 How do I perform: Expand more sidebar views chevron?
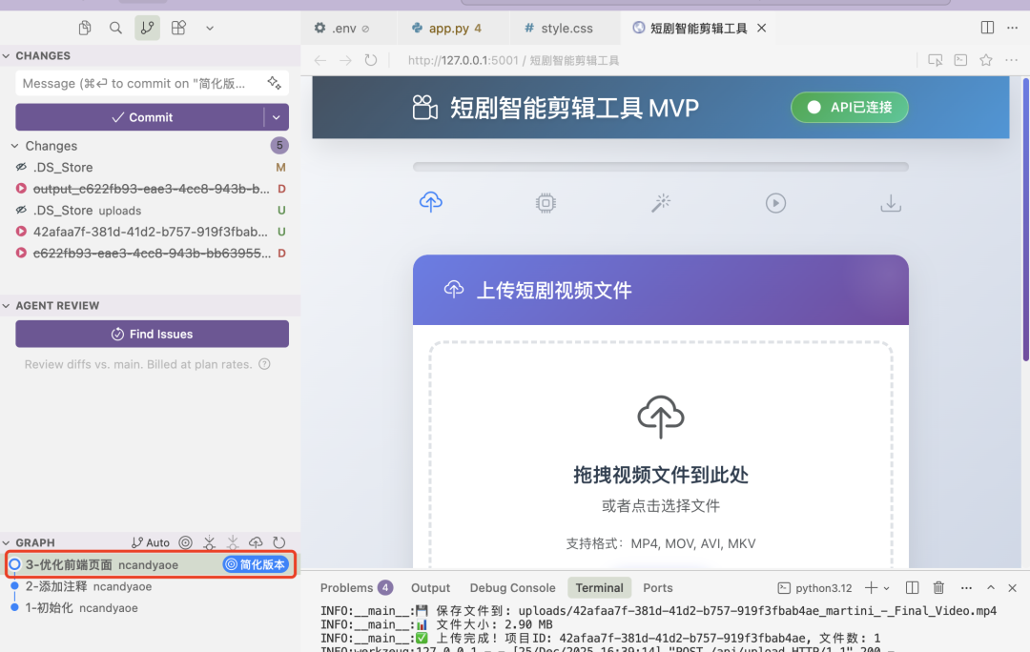(210, 29)
